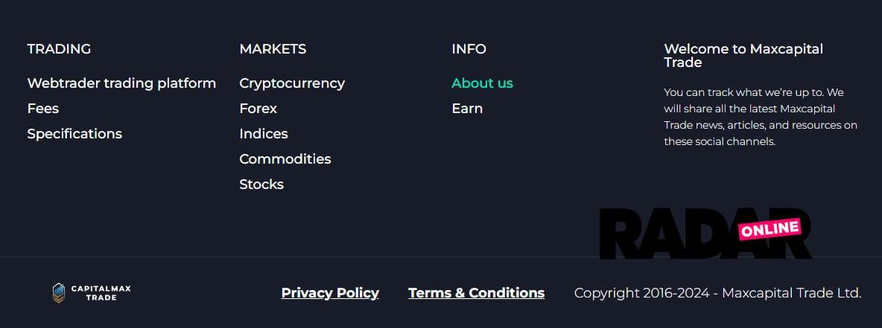
Task: Open the Webtrader trading platform link
Action: point(121,83)
